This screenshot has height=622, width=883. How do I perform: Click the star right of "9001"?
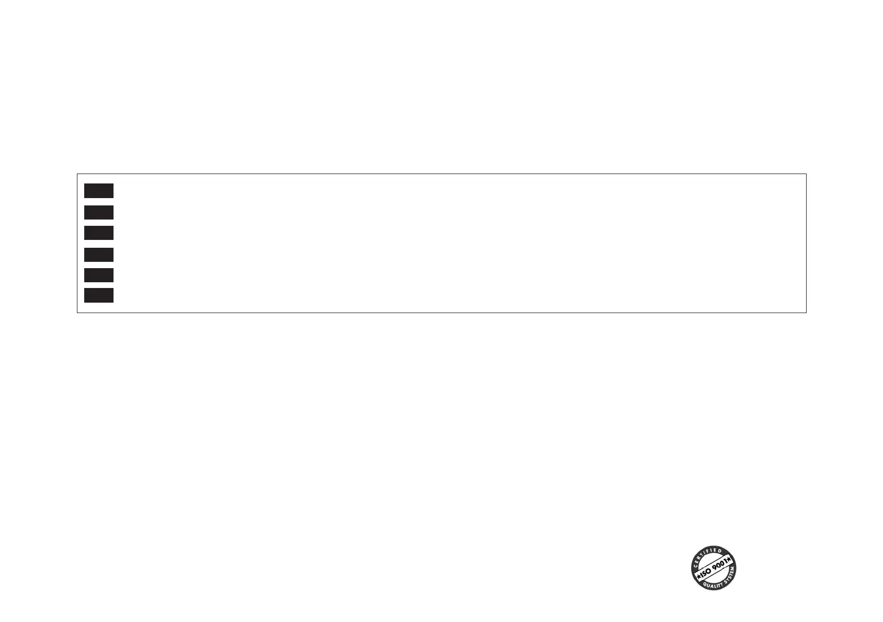click(x=730, y=560)
